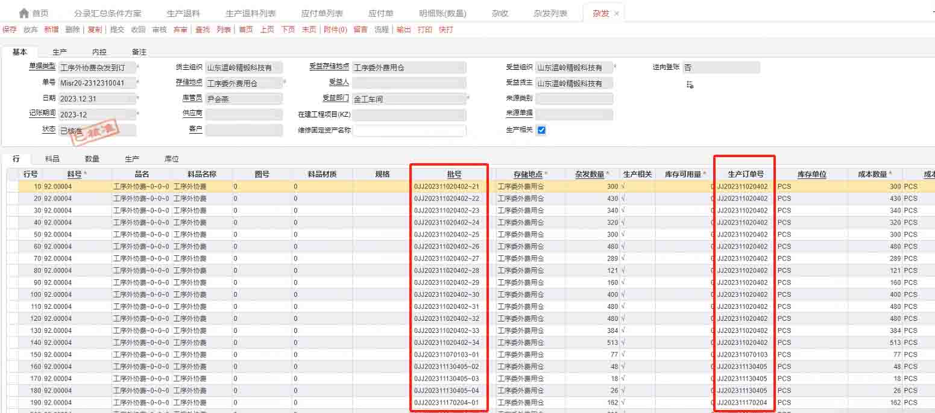Sort by the 杂发数量 column header
The height and width of the screenshot is (413, 935).
click(590, 175)
